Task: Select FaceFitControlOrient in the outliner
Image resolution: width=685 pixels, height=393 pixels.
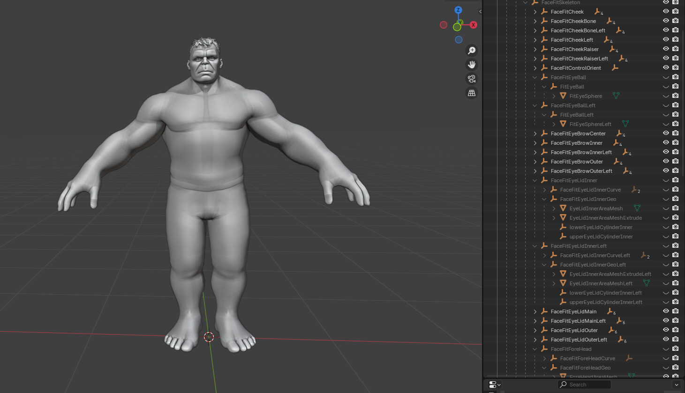Action: click(x=576, y=68)
